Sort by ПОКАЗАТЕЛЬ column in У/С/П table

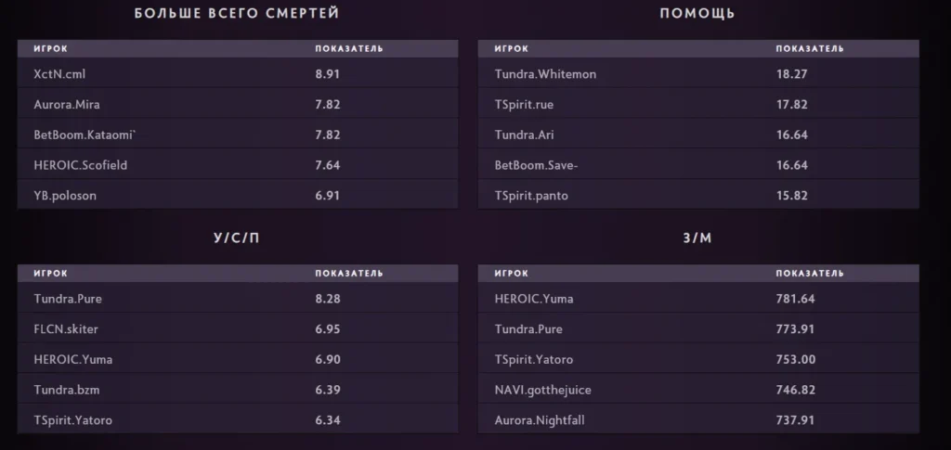point(349,274)
